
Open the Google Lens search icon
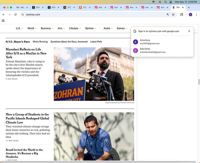181,15
